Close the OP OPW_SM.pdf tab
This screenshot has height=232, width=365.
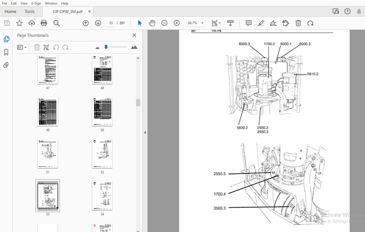coord(89,11)
